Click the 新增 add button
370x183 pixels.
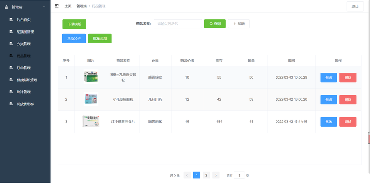pyautogui.click(x=239, y=24)
